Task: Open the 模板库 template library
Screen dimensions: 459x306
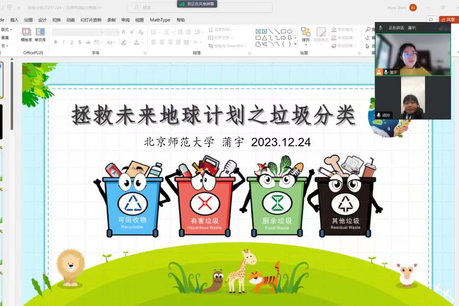Action: pyautogui.click(x=27, y=35)
